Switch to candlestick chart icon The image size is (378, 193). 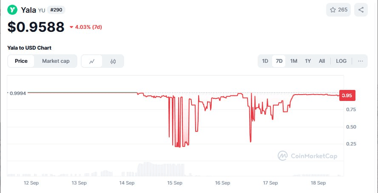(113, 61)
